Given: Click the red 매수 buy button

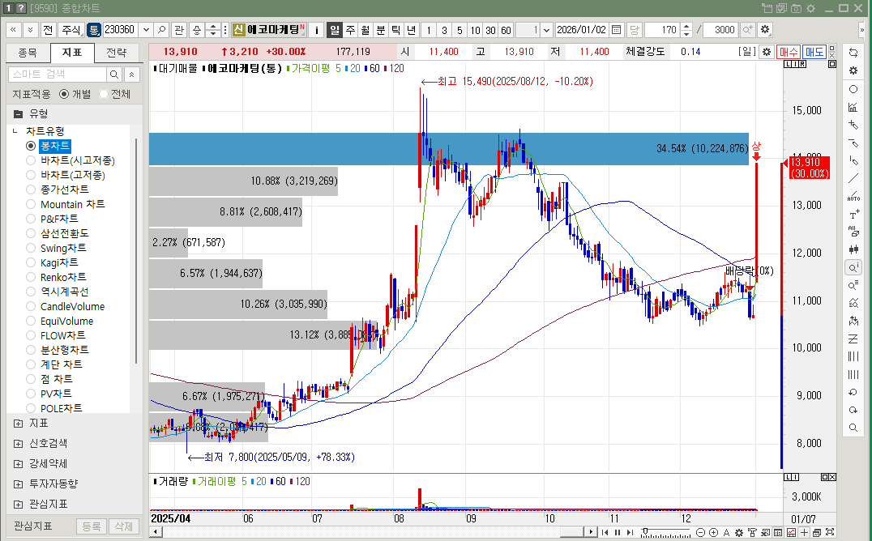Looking at the screenshot, I should [x=788, y=52].
